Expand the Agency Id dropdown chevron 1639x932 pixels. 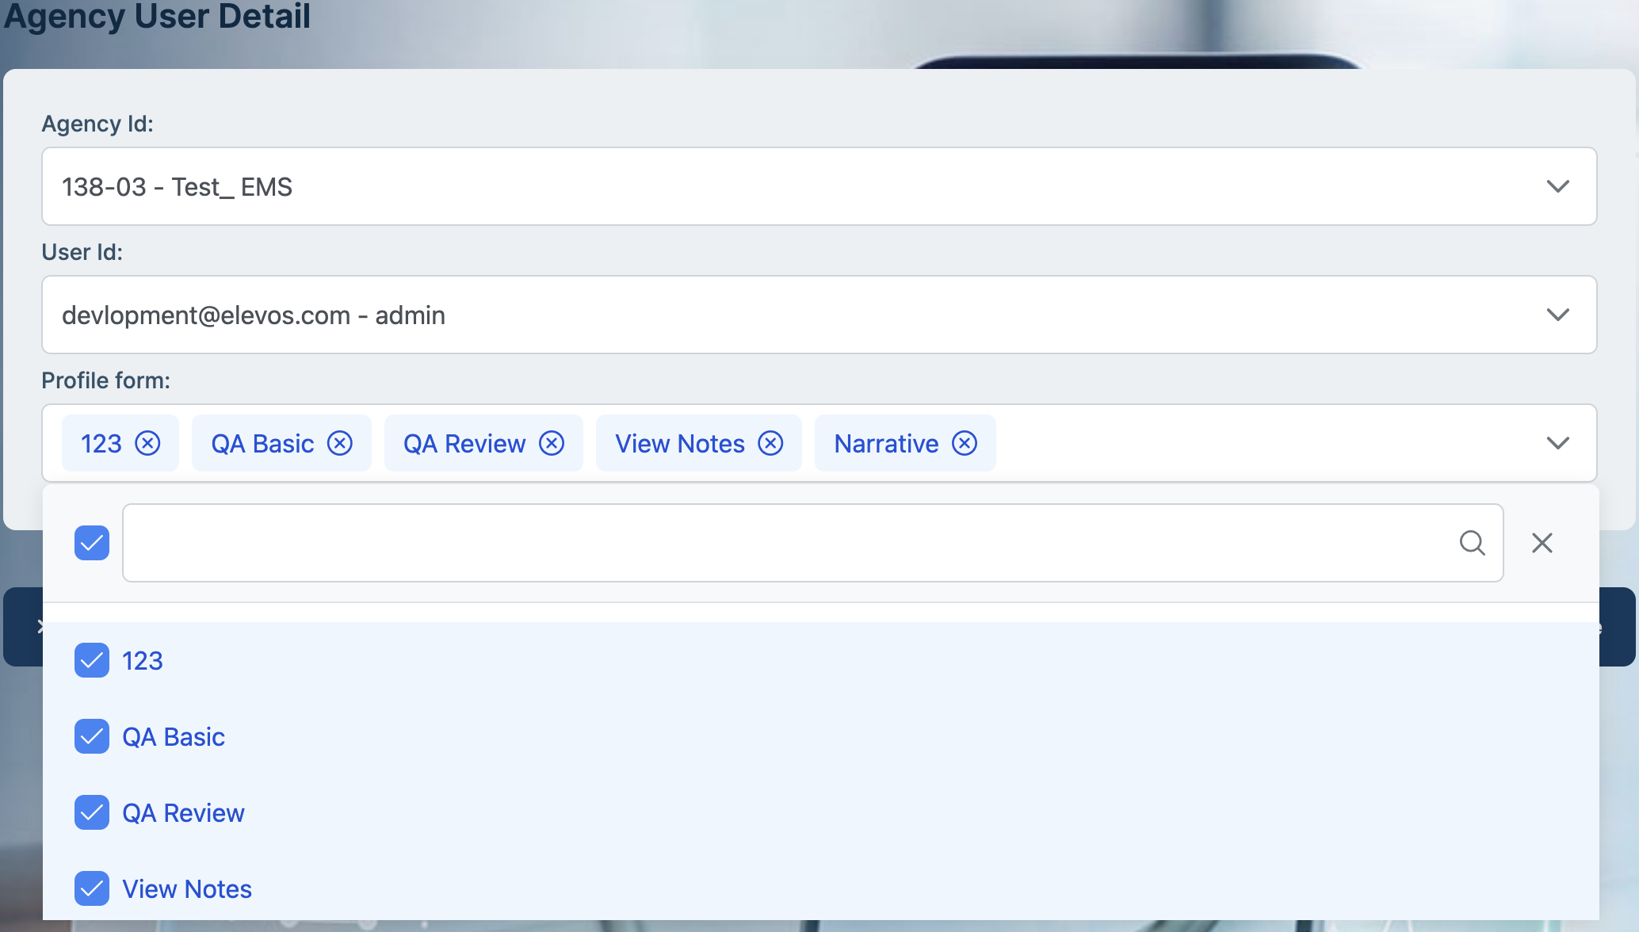coord(1557,186)
